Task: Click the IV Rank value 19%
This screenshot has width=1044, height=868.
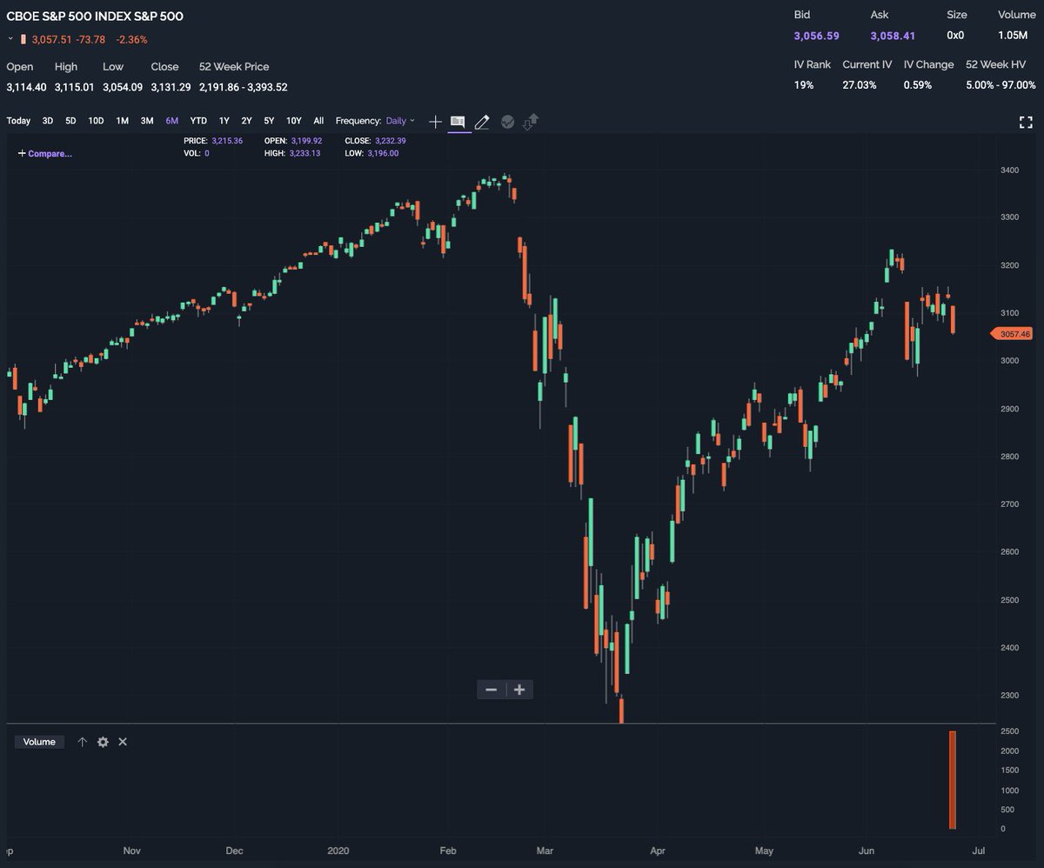Action: pos(803,85)
